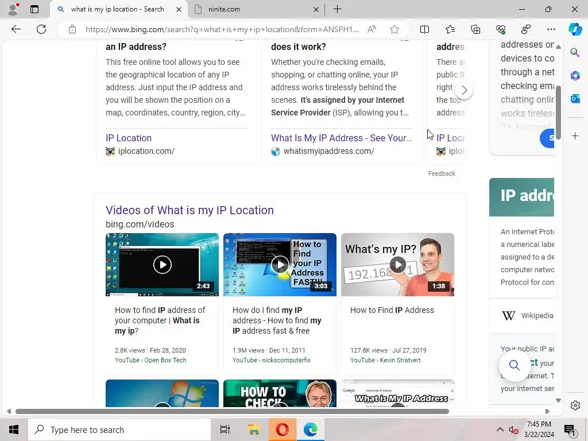The width and height of the screenshot is (588, 441).
Task: Open sidebar search icon
Action: (575, 52)
